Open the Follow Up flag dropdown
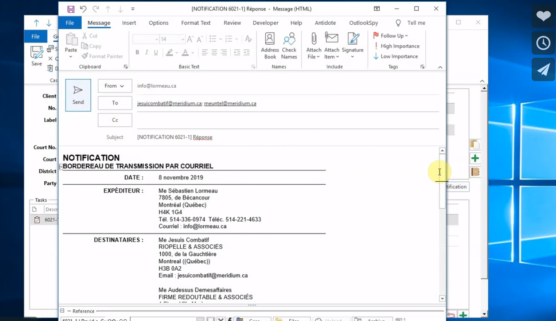The width and height of the screenshot is (556, 321). (391, 36)
